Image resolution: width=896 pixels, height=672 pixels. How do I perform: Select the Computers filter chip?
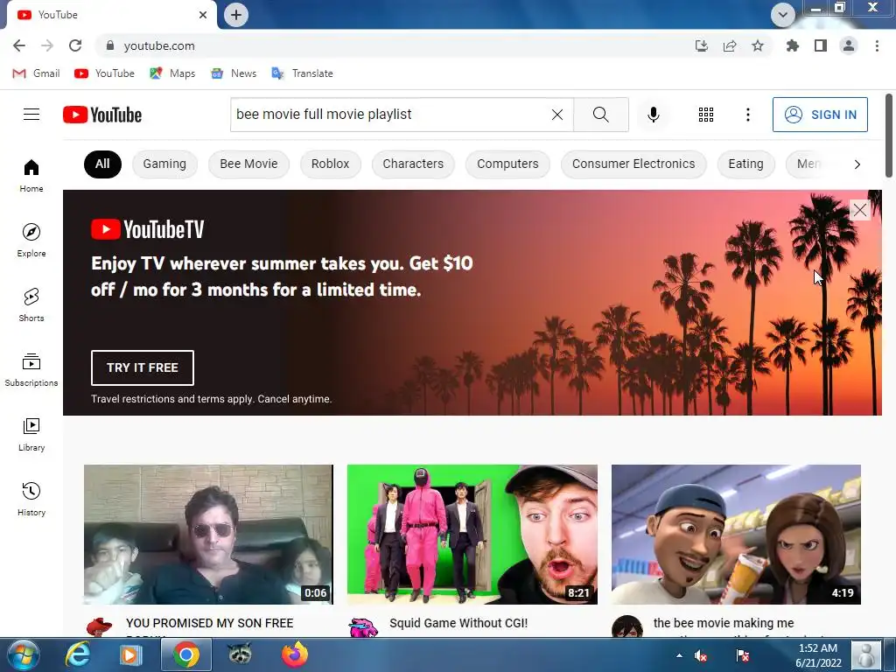pyautogui.click(x=507, y=164)
